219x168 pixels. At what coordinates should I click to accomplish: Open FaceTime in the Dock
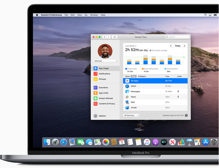point(81,142)
